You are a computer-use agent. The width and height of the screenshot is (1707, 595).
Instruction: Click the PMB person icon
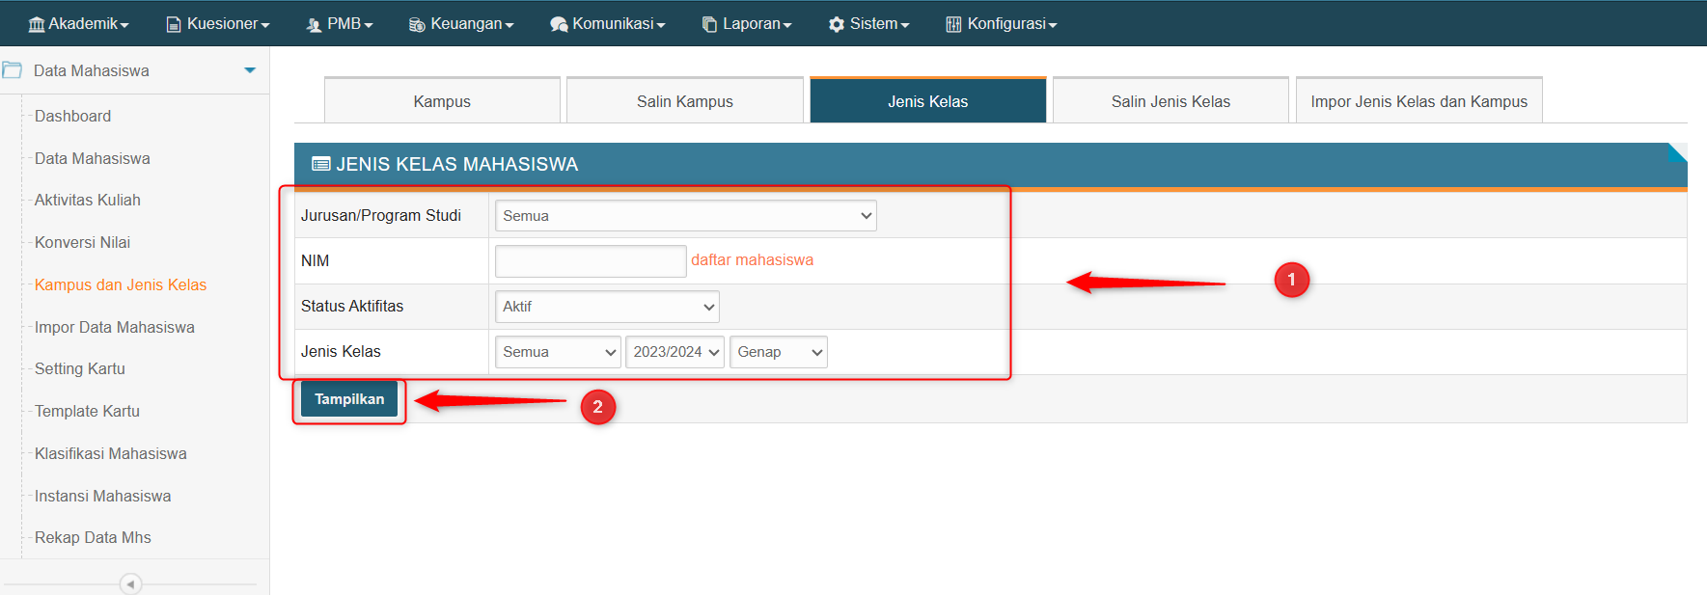(x=314, y=24)
